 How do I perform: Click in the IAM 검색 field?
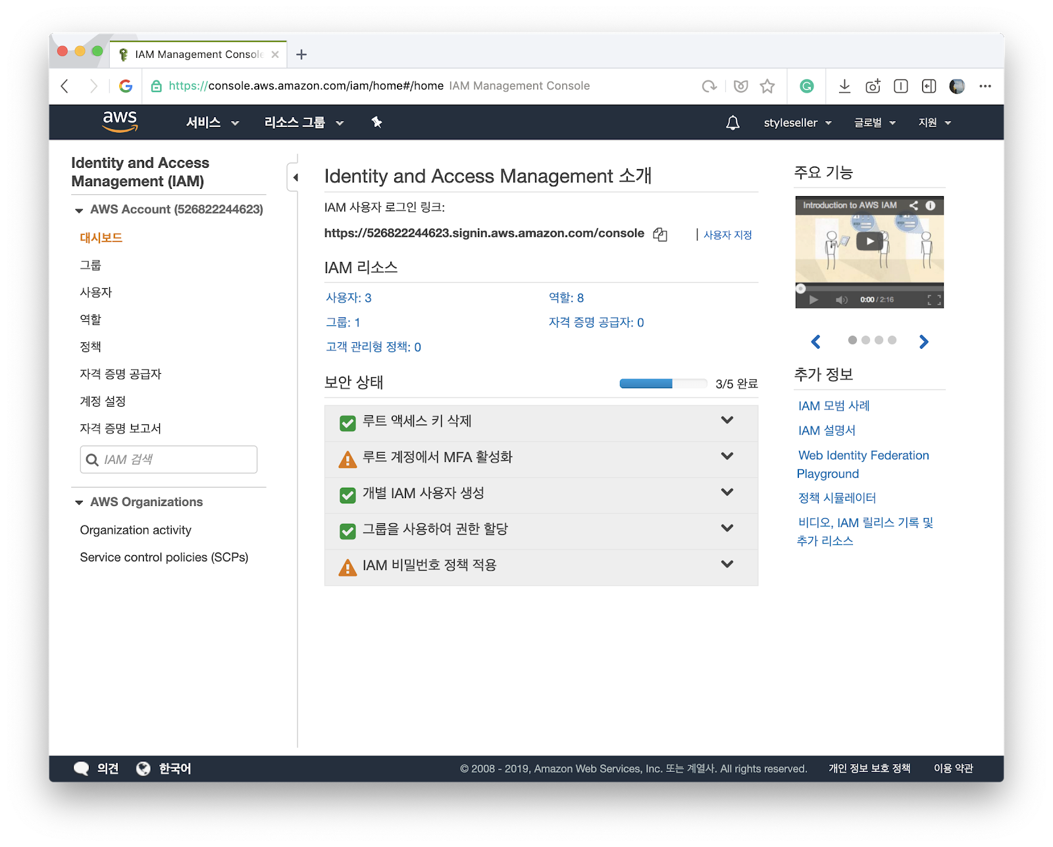click(168, 460)
